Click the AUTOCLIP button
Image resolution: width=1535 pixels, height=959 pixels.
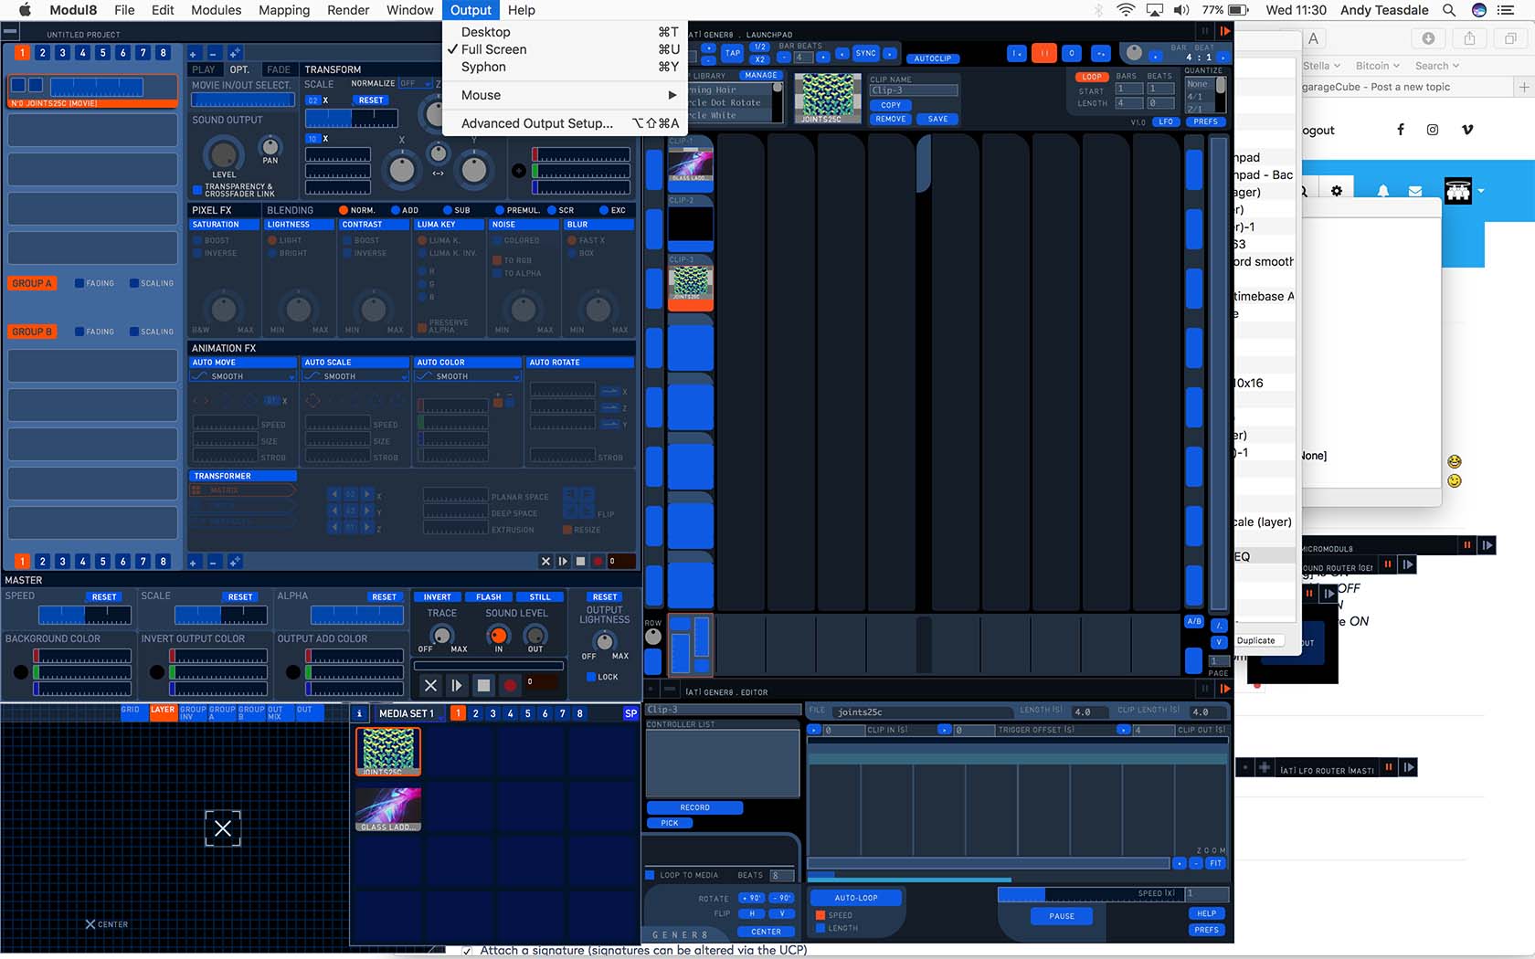pyautogui.click(x=932, y=58)
